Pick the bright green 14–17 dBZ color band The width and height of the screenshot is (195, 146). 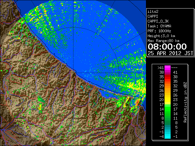point(168,109)
